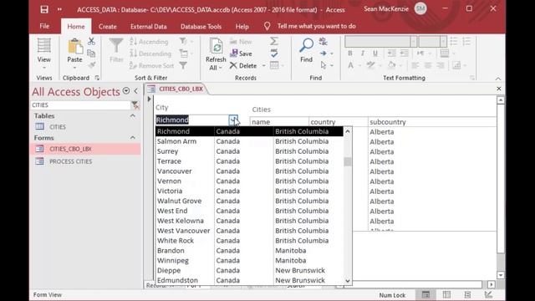Toggle Align Left text alignment

[415, 65]
